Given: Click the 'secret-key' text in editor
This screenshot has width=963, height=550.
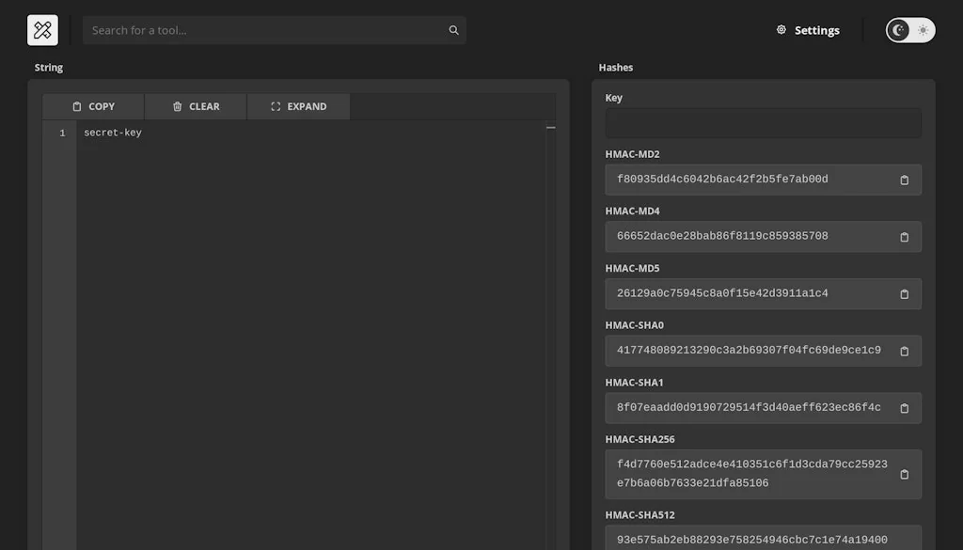Looking at the screenshot, I should click(113, 133).
